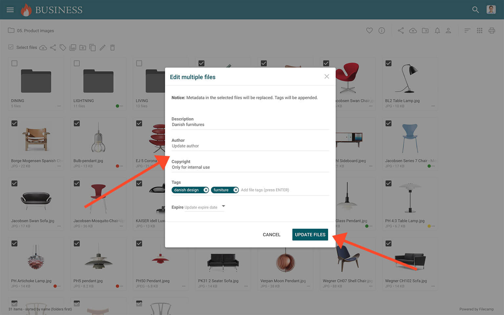
Task: Click the Copyright field
Action: (x=250, y=167)
